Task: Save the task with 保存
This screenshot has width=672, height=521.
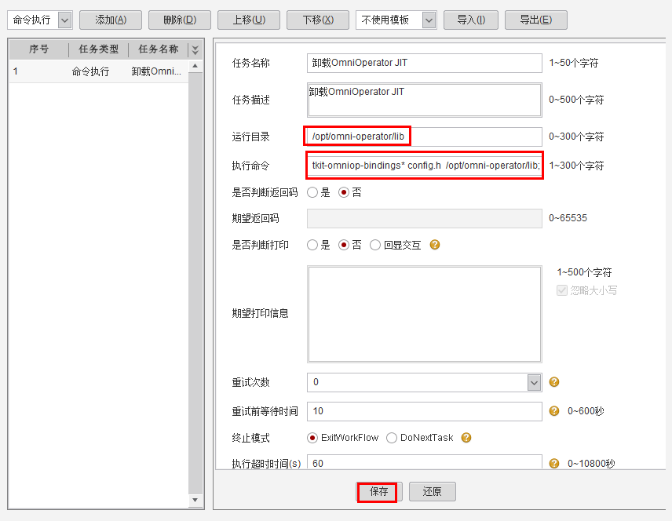Action: point(378,491)
